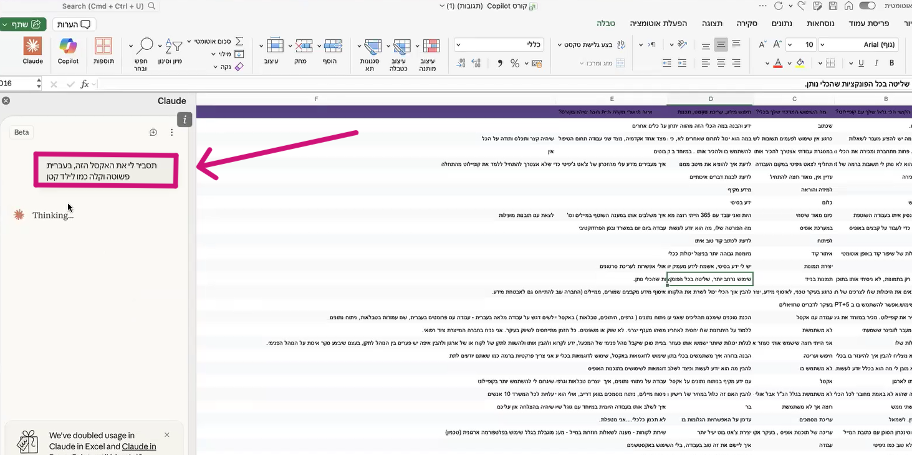Click the Beta label in Claude panel
The width and height of the screenshot is (912, 455).
point(22,132)
